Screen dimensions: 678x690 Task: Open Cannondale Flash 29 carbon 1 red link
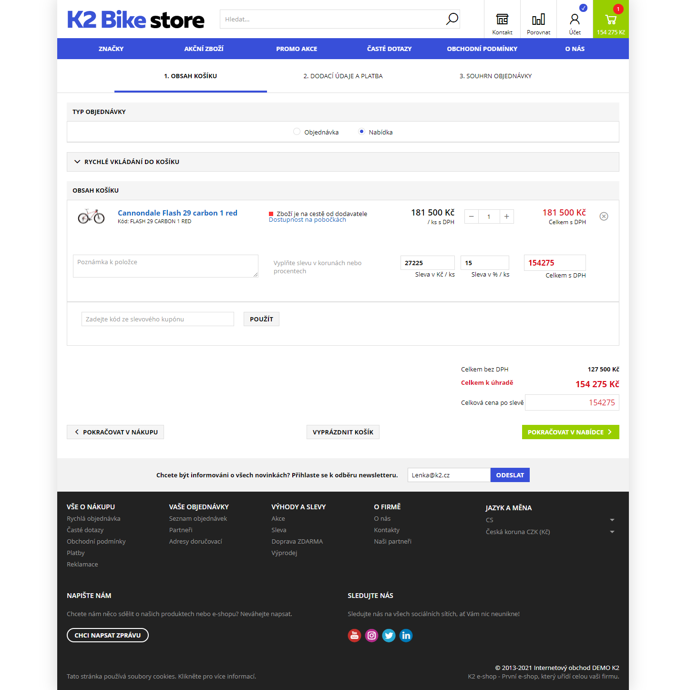(x=177, y=213)
